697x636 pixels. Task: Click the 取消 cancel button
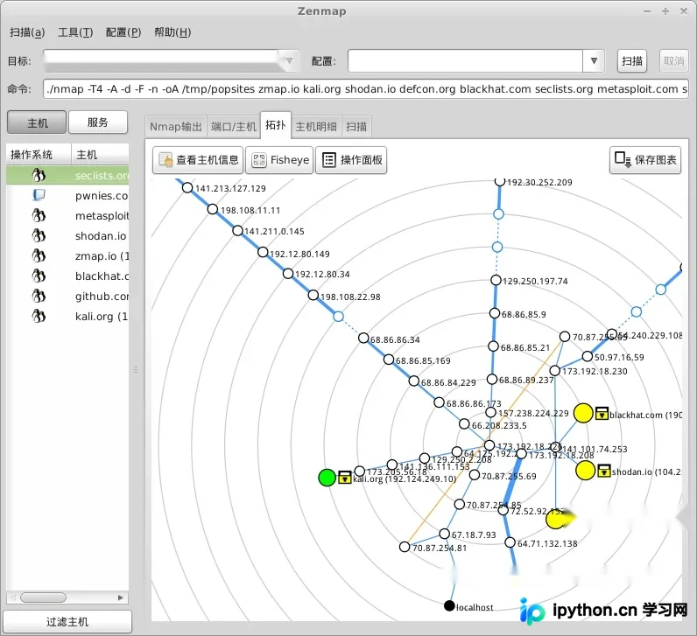point(673,61)
